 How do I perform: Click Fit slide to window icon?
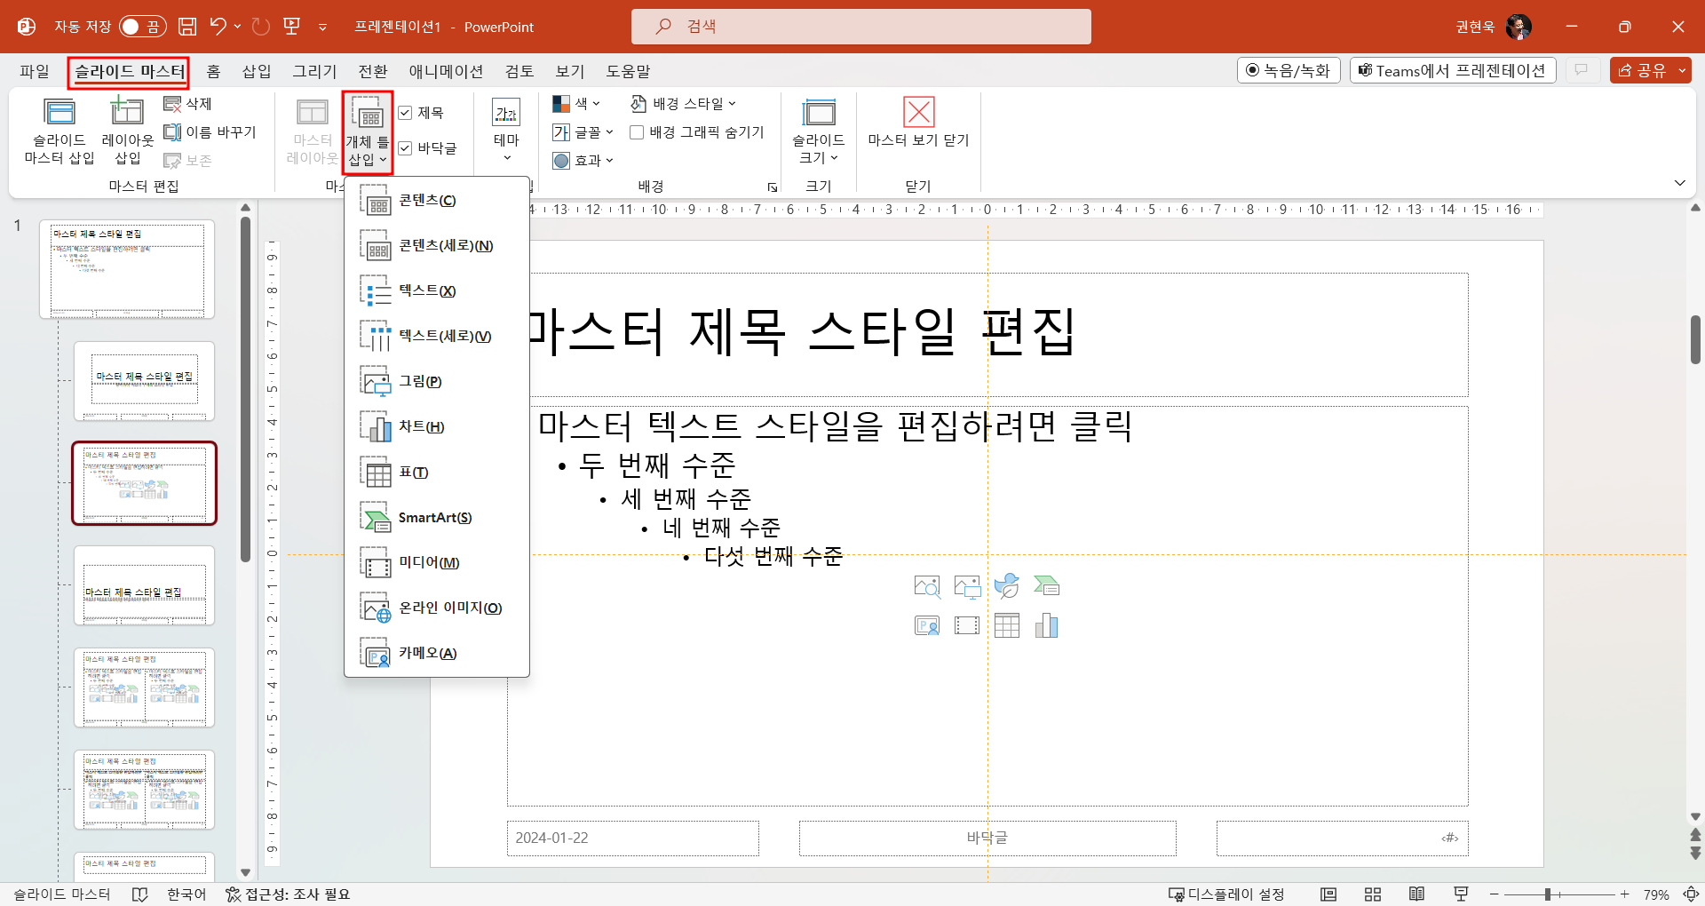tap(1690, 894)
